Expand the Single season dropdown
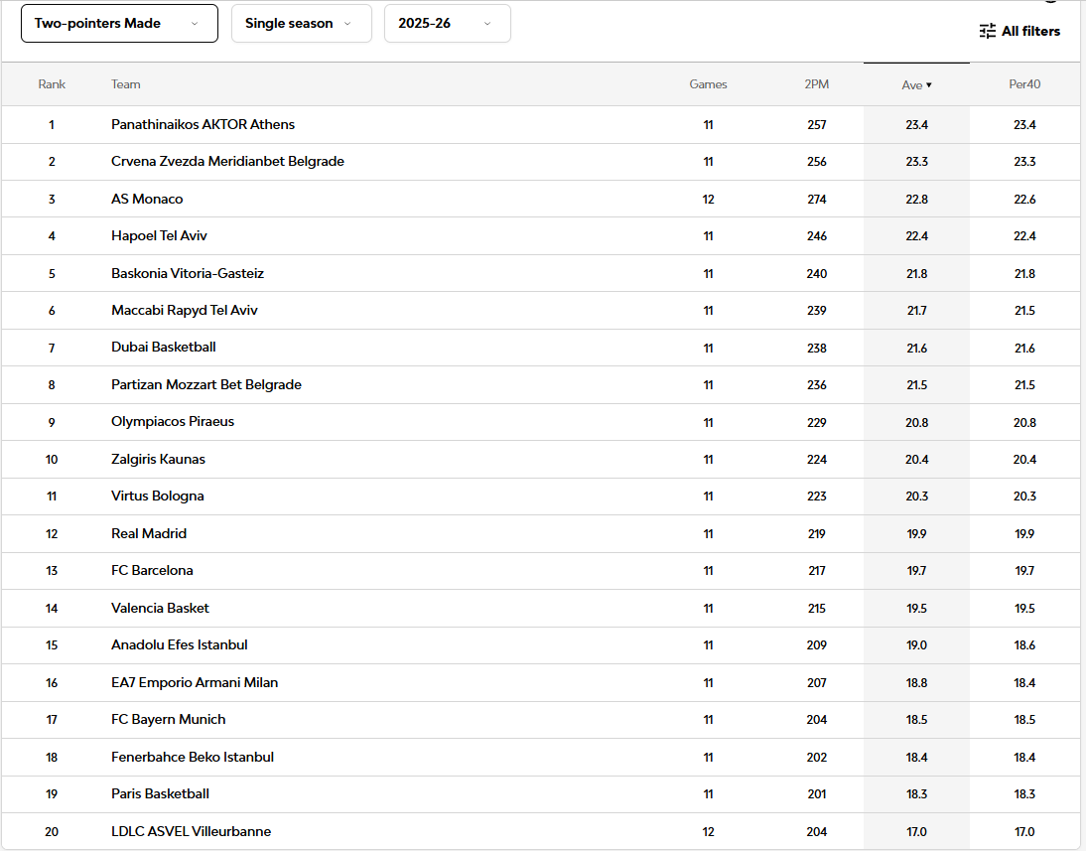 point(301,24)
